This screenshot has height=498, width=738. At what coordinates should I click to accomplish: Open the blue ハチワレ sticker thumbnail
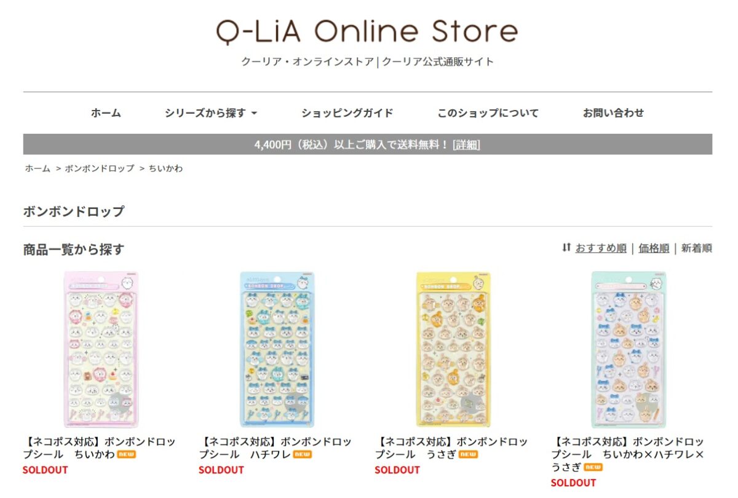[277, 349]
